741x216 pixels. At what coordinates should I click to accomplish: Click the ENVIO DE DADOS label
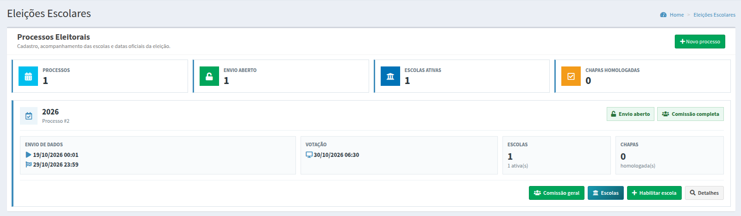(44, 144)
